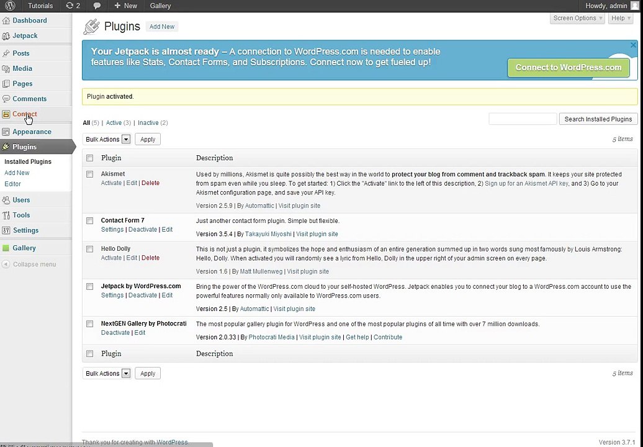Edit the Akismet plugin

pyautogui.click(x=132, y=183)
